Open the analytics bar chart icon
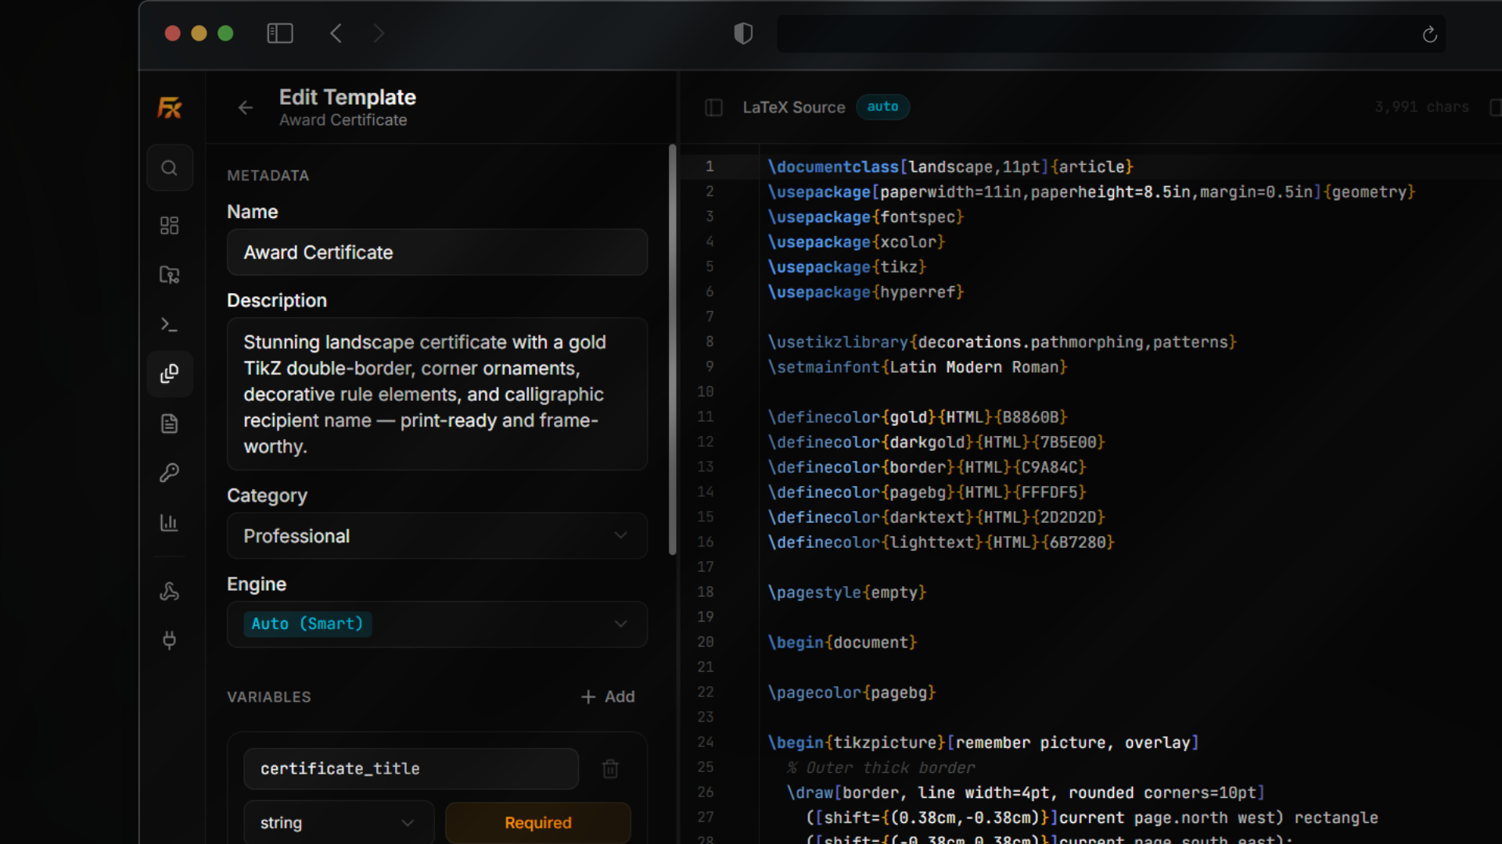This screenshot has width=1502, height=844. click(169, 522)
